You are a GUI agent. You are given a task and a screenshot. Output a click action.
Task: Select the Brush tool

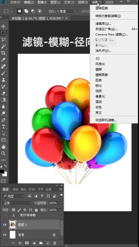click(3, 73)
